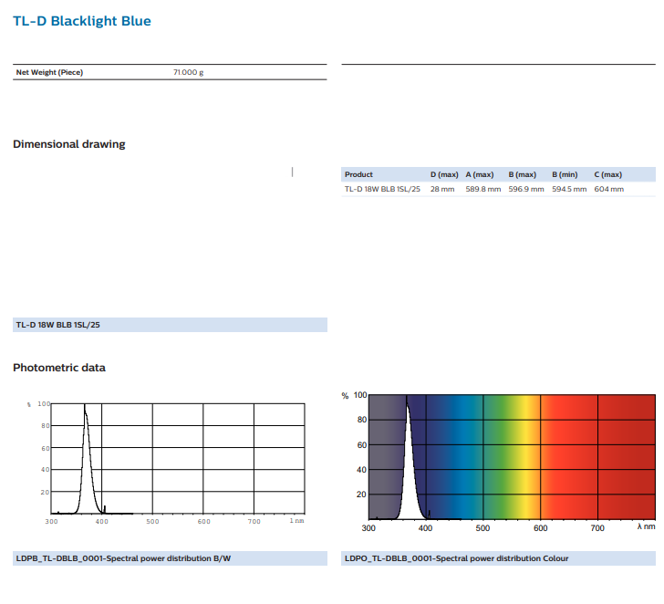Click the 'Photometric data' heading

point(59,368)
